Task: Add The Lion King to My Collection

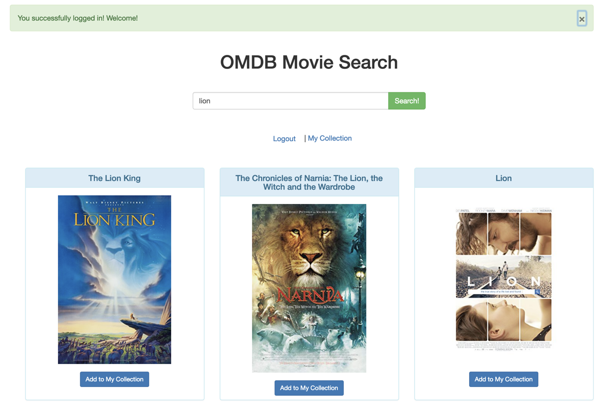Action: pyautogui.click(x=114, y=379)
